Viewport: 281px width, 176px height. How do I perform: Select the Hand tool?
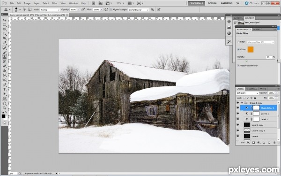tap(4, 104)
